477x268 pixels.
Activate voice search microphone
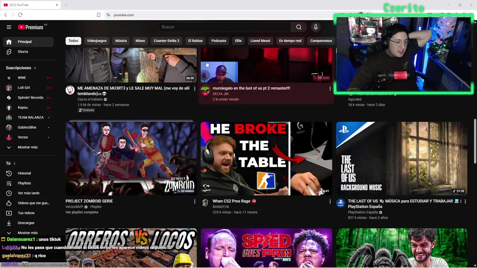pyautogui.click(x=316, y=27)
